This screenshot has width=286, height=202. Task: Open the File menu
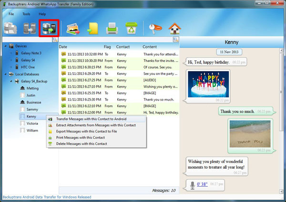[x=11, y=14]
